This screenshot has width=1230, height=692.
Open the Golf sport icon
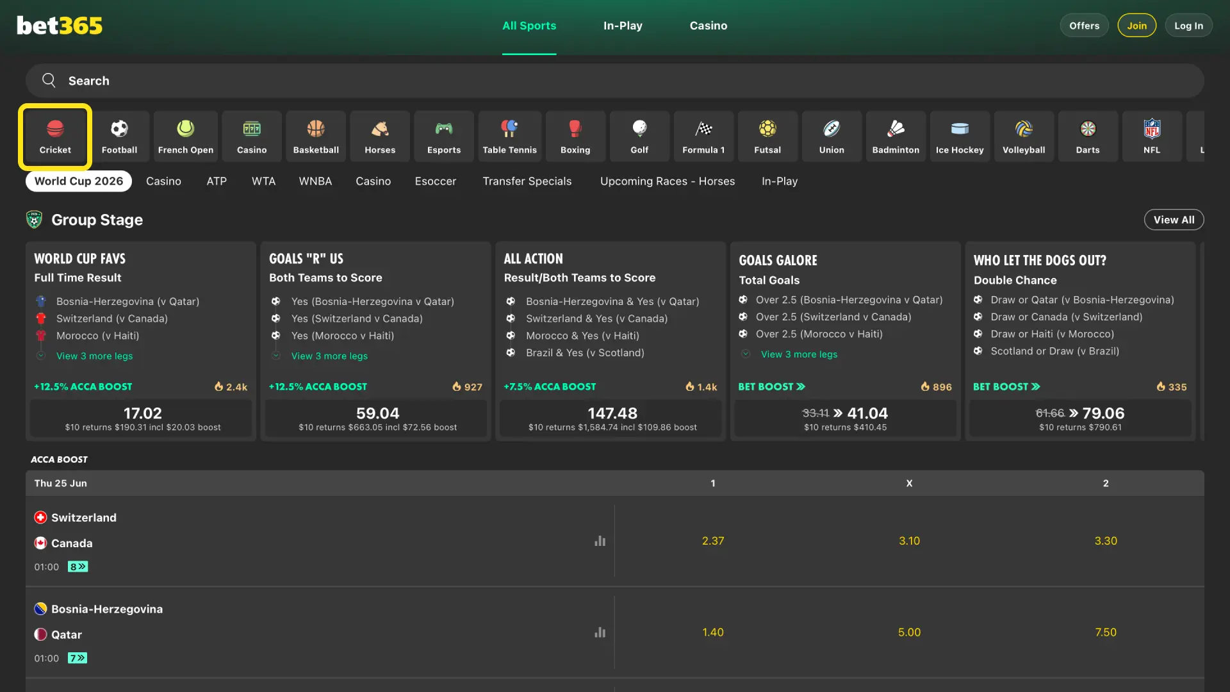(639, 136)
